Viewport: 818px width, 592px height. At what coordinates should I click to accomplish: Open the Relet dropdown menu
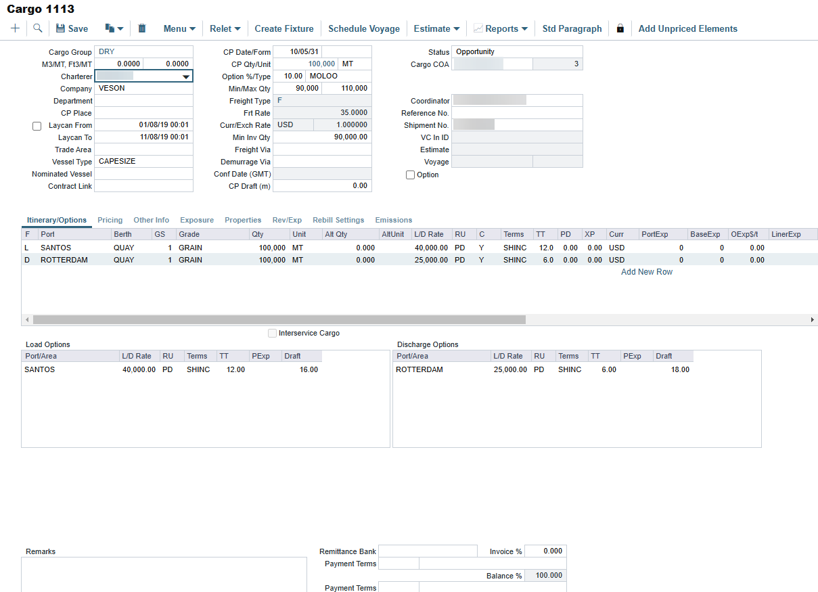pos(225,28)
